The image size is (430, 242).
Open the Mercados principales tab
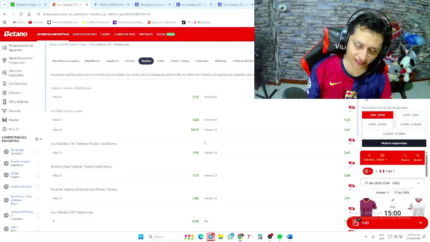point(66,61)
